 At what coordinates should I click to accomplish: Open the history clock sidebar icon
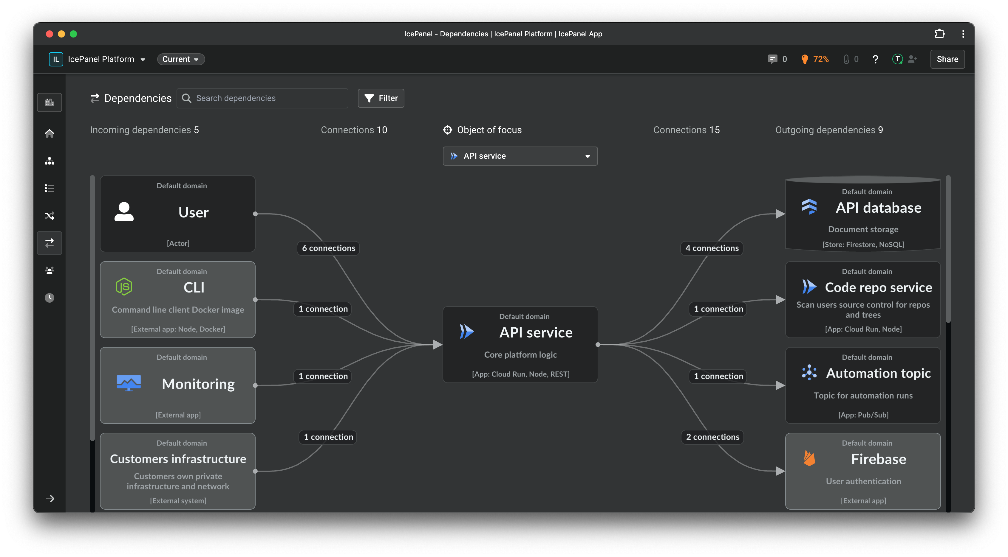coord(49,298)
